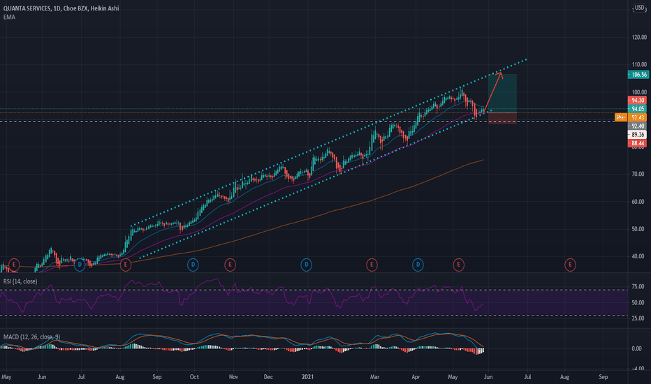Viewport: 651px width, 384px height.
Task: Click the Nov label on the time axis
Action: pyautogui.click(x=234, y=377)
